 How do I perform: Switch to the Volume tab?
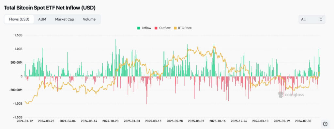(x=89, y=19)
